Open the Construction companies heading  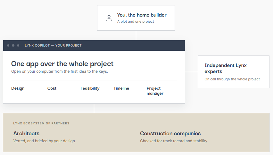[x=170, y=134]
